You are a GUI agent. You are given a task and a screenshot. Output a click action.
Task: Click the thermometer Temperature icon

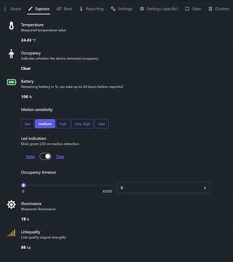(12, 26)
